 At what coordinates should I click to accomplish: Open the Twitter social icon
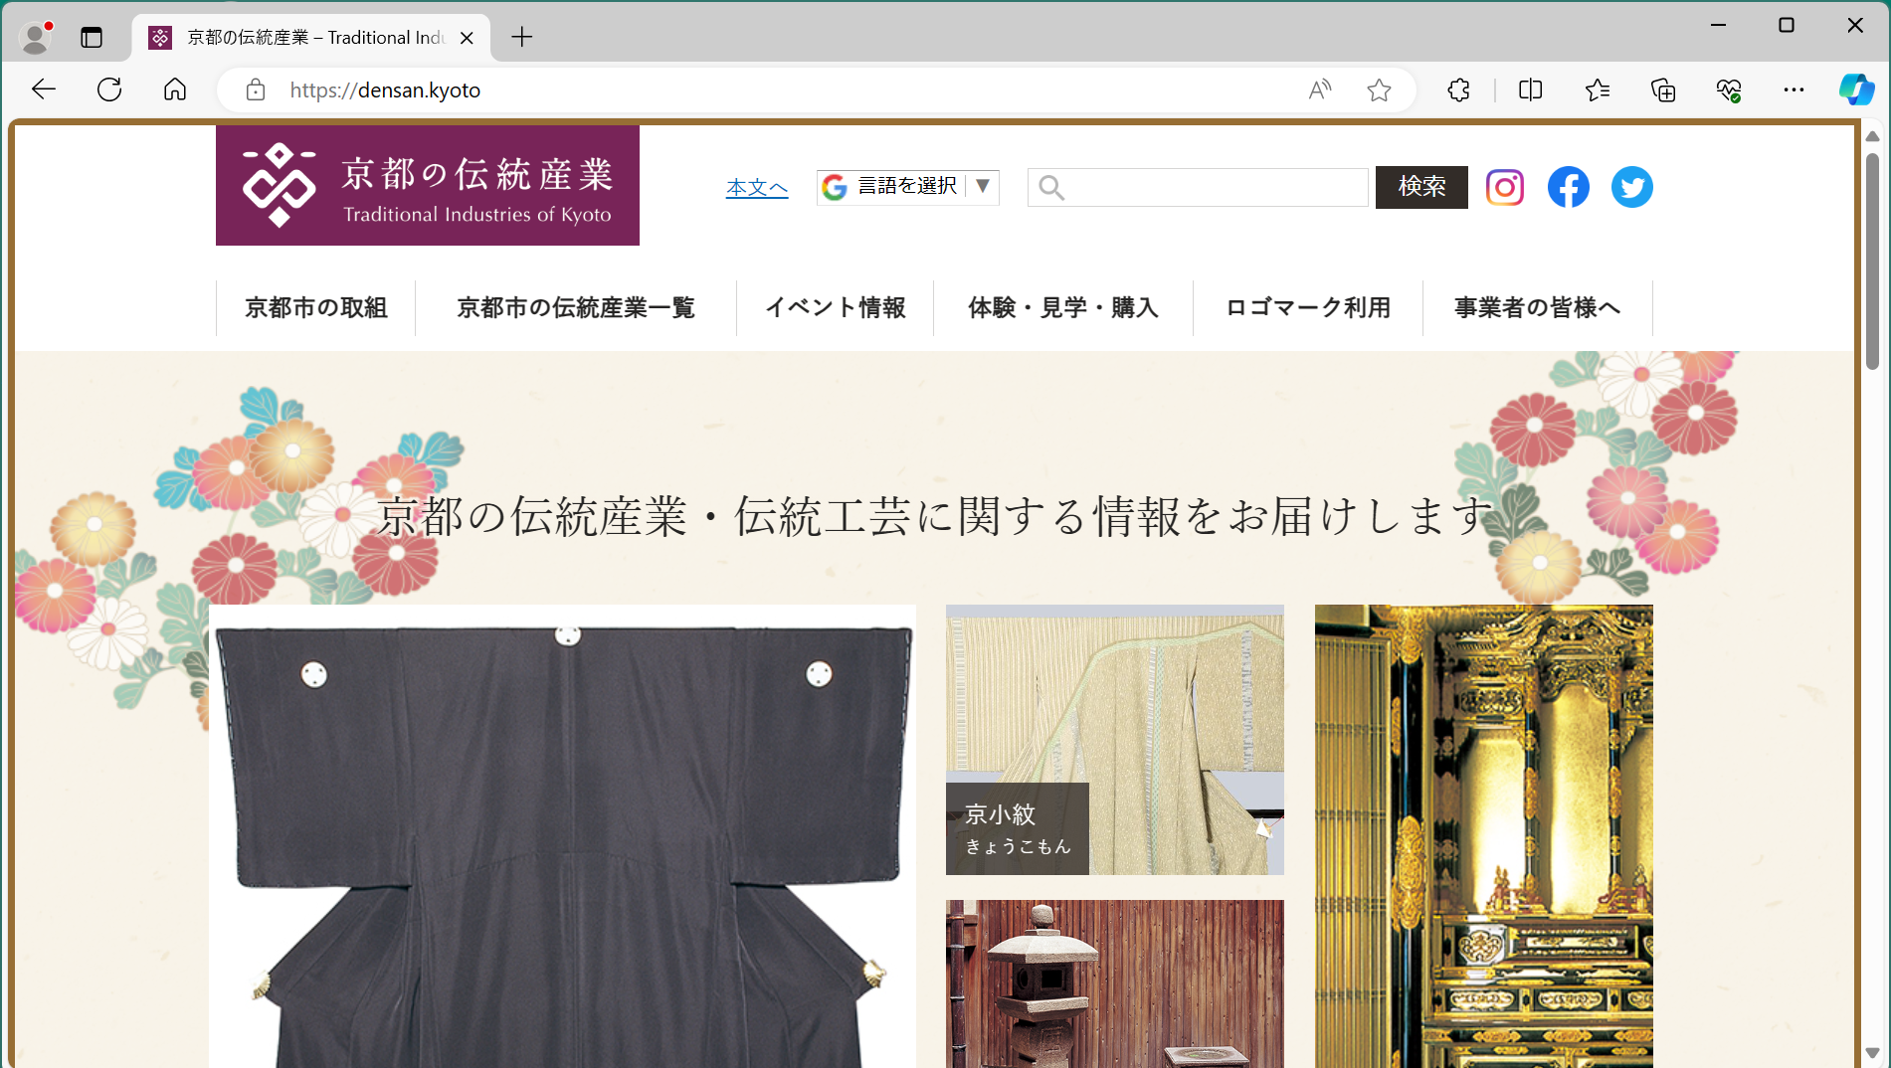coord(1631,187)
